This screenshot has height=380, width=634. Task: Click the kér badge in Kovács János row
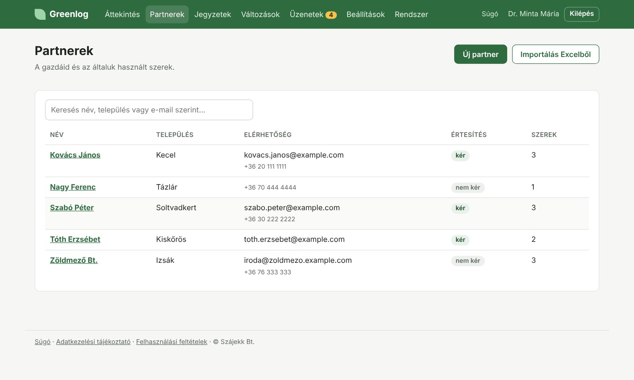tap(460, 155)
